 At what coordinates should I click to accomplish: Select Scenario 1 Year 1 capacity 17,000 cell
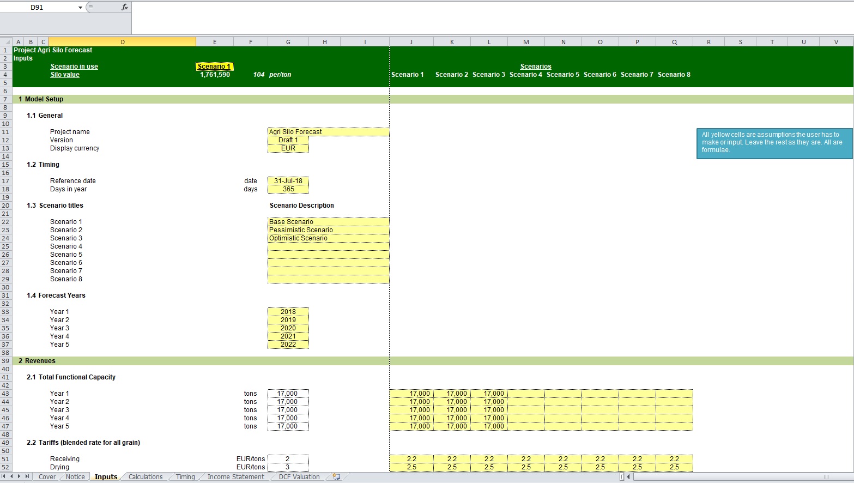(x=411, y=394)
